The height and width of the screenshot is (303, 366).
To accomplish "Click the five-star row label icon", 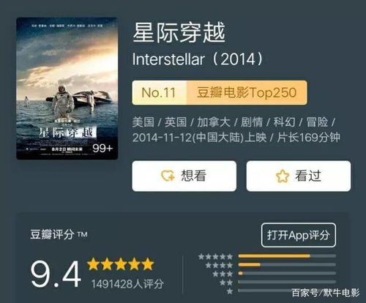I will 215,256.
